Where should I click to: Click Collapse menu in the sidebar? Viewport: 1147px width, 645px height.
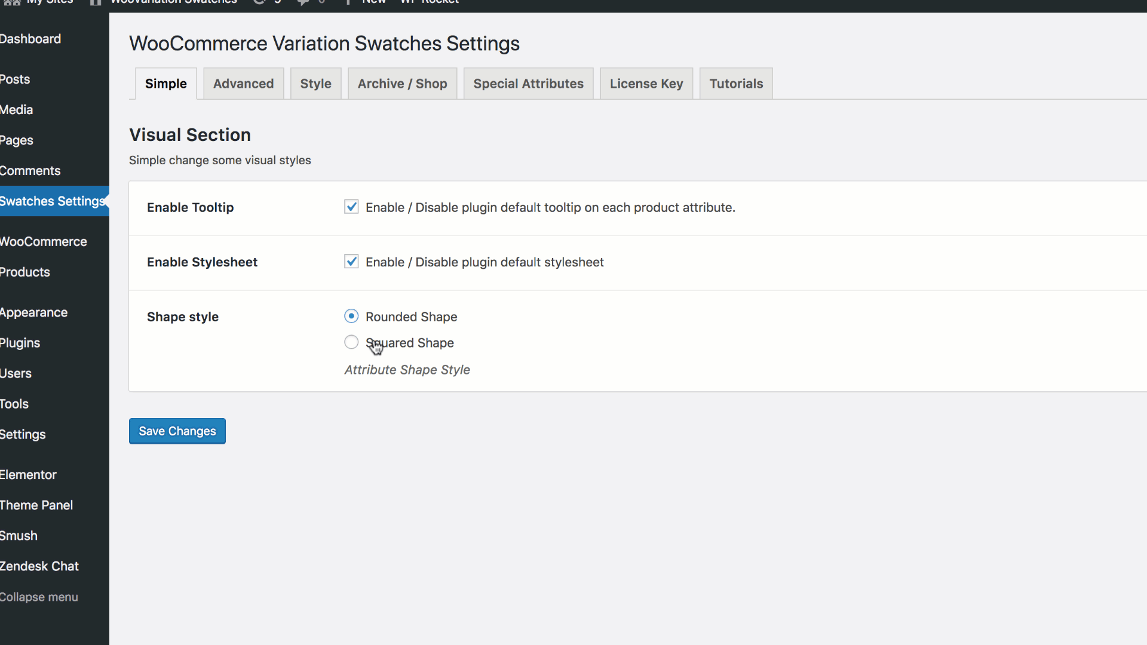(39, 597)
